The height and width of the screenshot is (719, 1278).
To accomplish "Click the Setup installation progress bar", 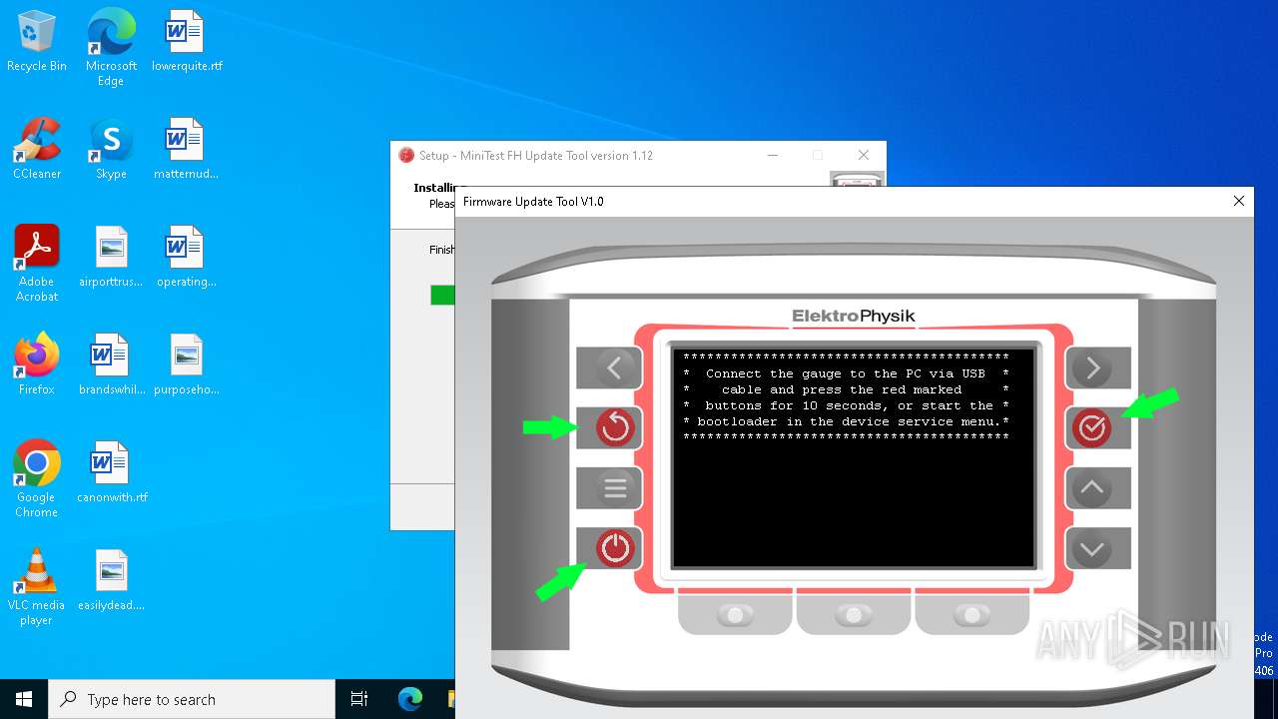I will point(442,295).
